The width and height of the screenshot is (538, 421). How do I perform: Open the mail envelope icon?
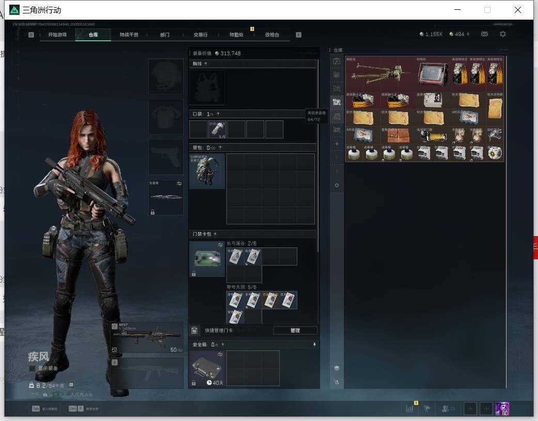coord(484,34)
